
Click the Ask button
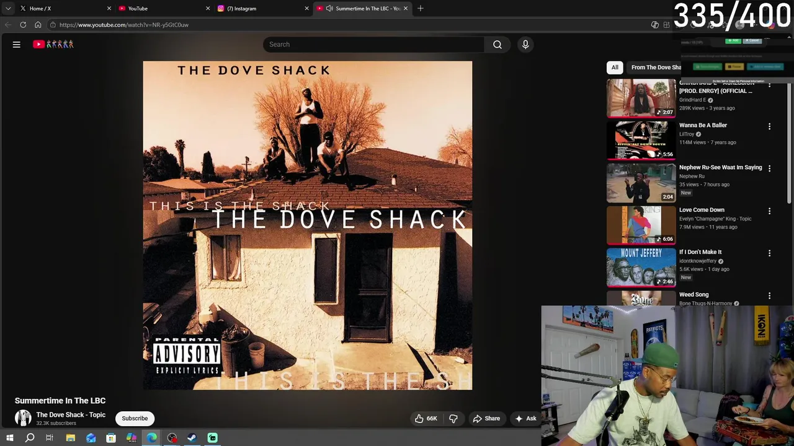click(x=525, y=419)
